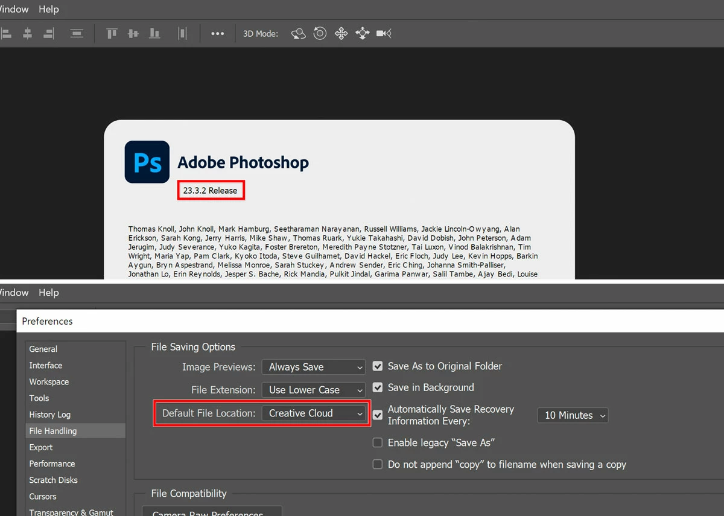Click the Align vertical centers icon
The width and height of the screenshot is (724, 516).
click(x=133, y=34)
